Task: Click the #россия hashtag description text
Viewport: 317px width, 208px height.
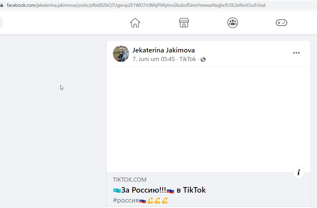Action: (140, 200)
